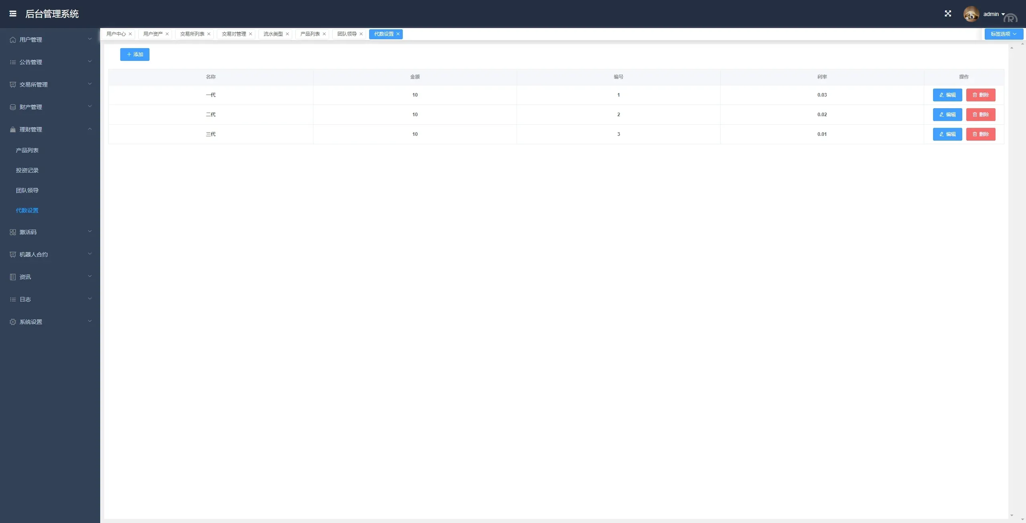Collapse the sidebar with hamburger icon
The height and width of the screenshot is (523, 1026).
coord(13,14)
